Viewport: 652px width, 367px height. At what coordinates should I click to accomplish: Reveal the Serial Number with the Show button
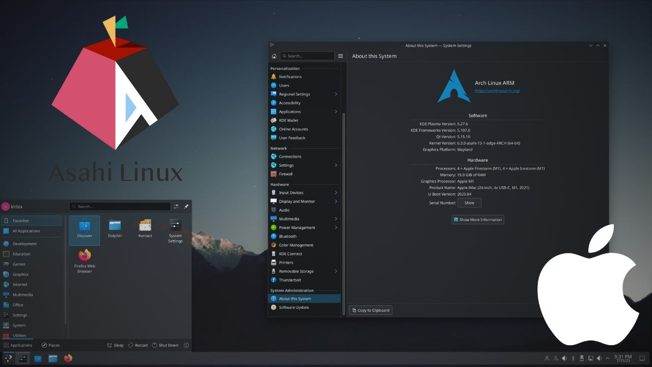coord(469,202)
